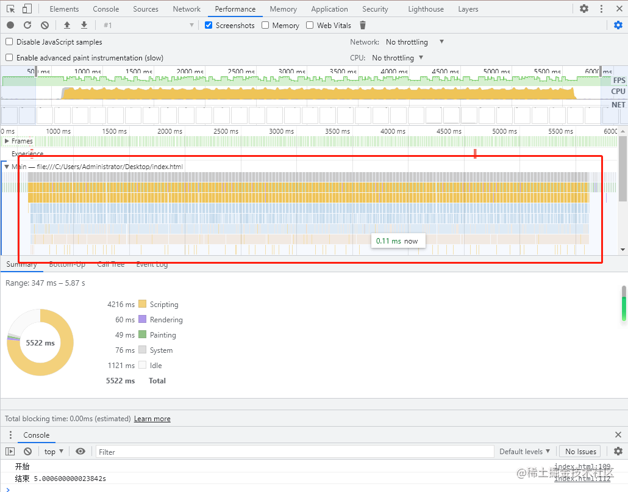Click the No Issues button
Screen dimensions: 628x492
[580, 452]
